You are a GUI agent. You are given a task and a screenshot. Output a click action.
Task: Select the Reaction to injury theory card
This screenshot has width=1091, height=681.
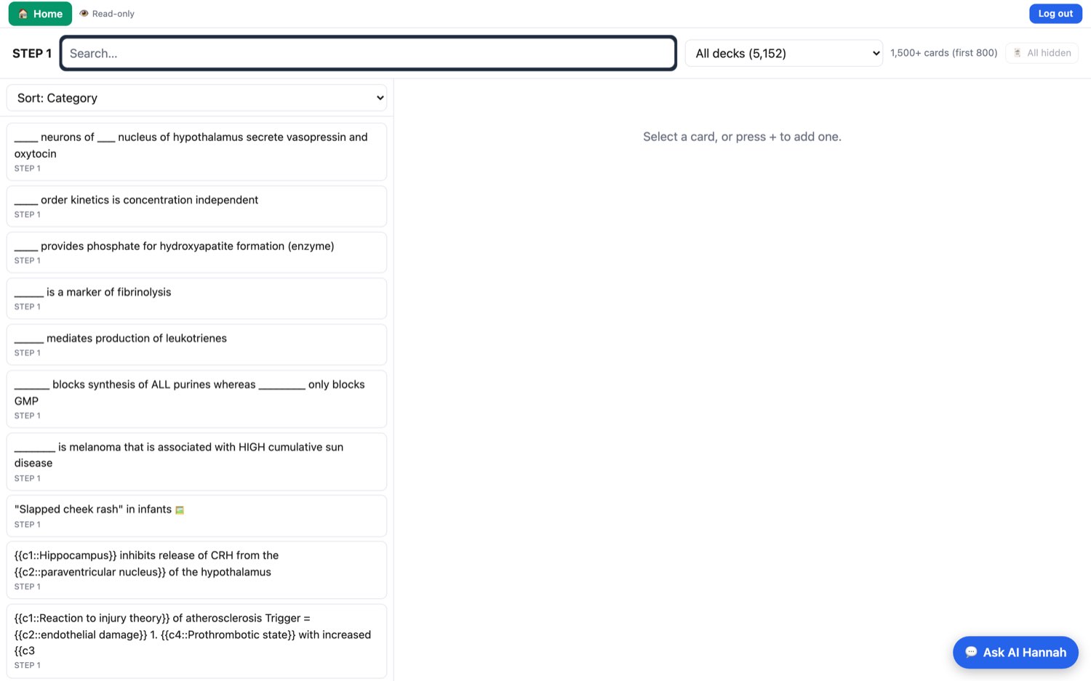click(x=196, y=640)
